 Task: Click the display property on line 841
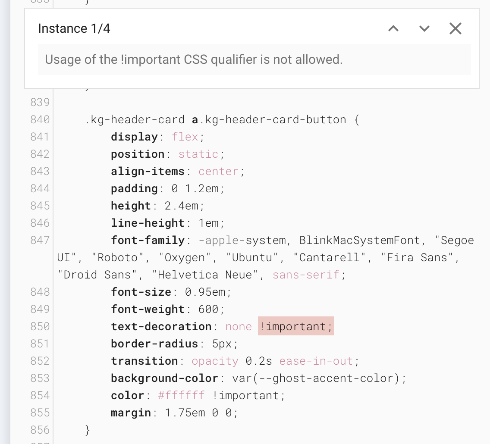click(134, 137)
